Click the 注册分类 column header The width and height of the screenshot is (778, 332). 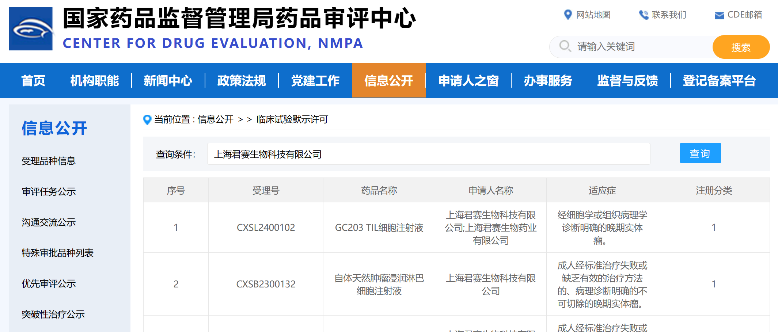pos(714,190)
